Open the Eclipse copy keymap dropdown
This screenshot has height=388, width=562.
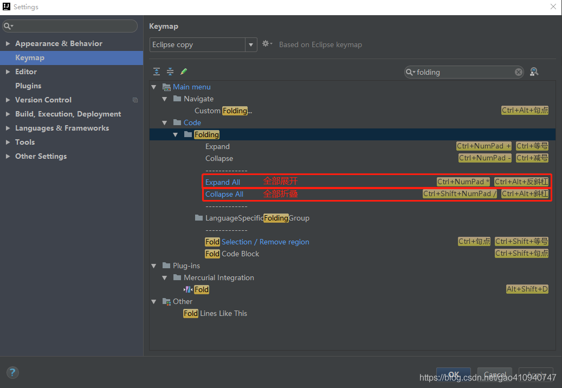pos(251,45)
